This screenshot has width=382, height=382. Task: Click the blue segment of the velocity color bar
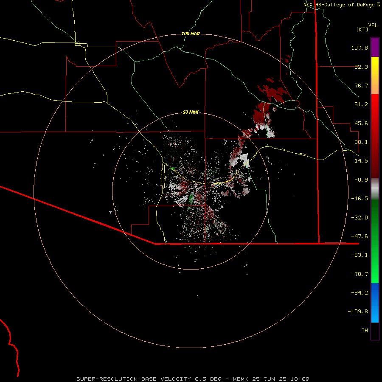pos(375,303)
